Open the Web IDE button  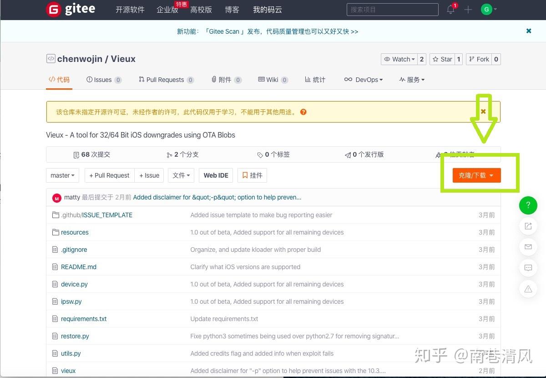(216, 175)
